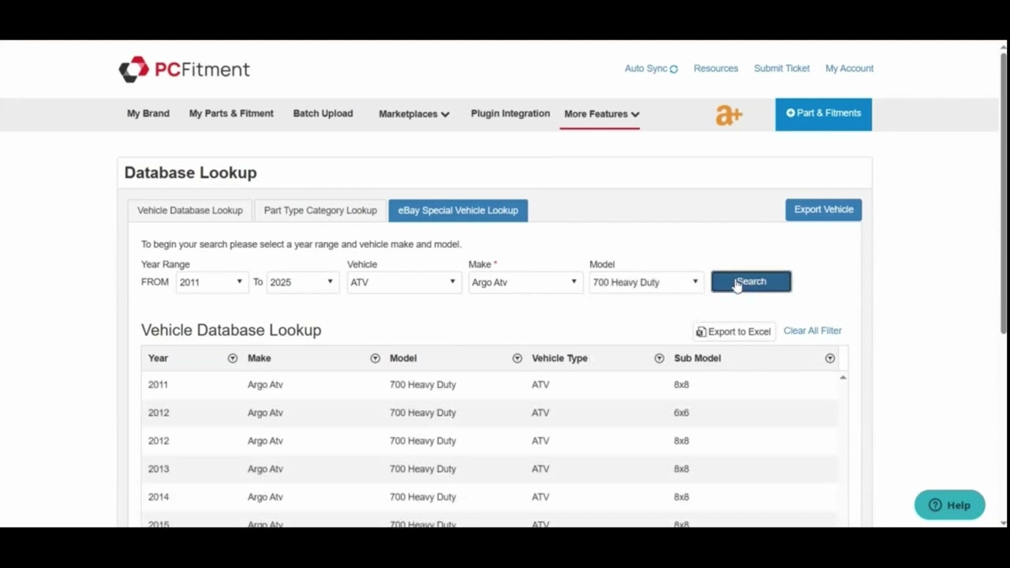
Task: Switch to Vehicle Database Lookup tab
Action: pyautogui.click(x=190, y=211)
